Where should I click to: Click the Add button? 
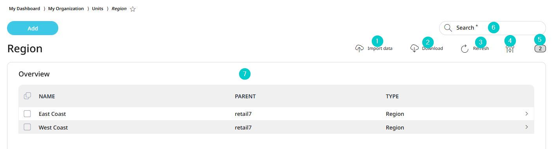tap(33, 28)
